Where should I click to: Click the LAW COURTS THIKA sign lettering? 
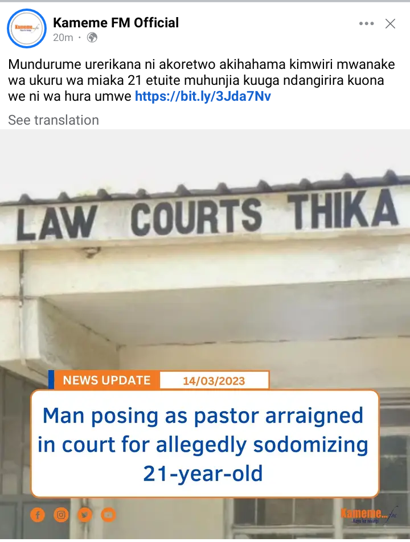tap(207, 215)
